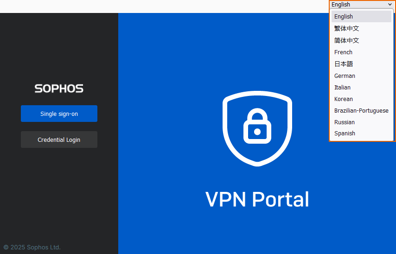The height and width of the screenshot is (254, 396).
Task: Choose French in the language list
Action: pyautogui.click(x=343, y=52)
